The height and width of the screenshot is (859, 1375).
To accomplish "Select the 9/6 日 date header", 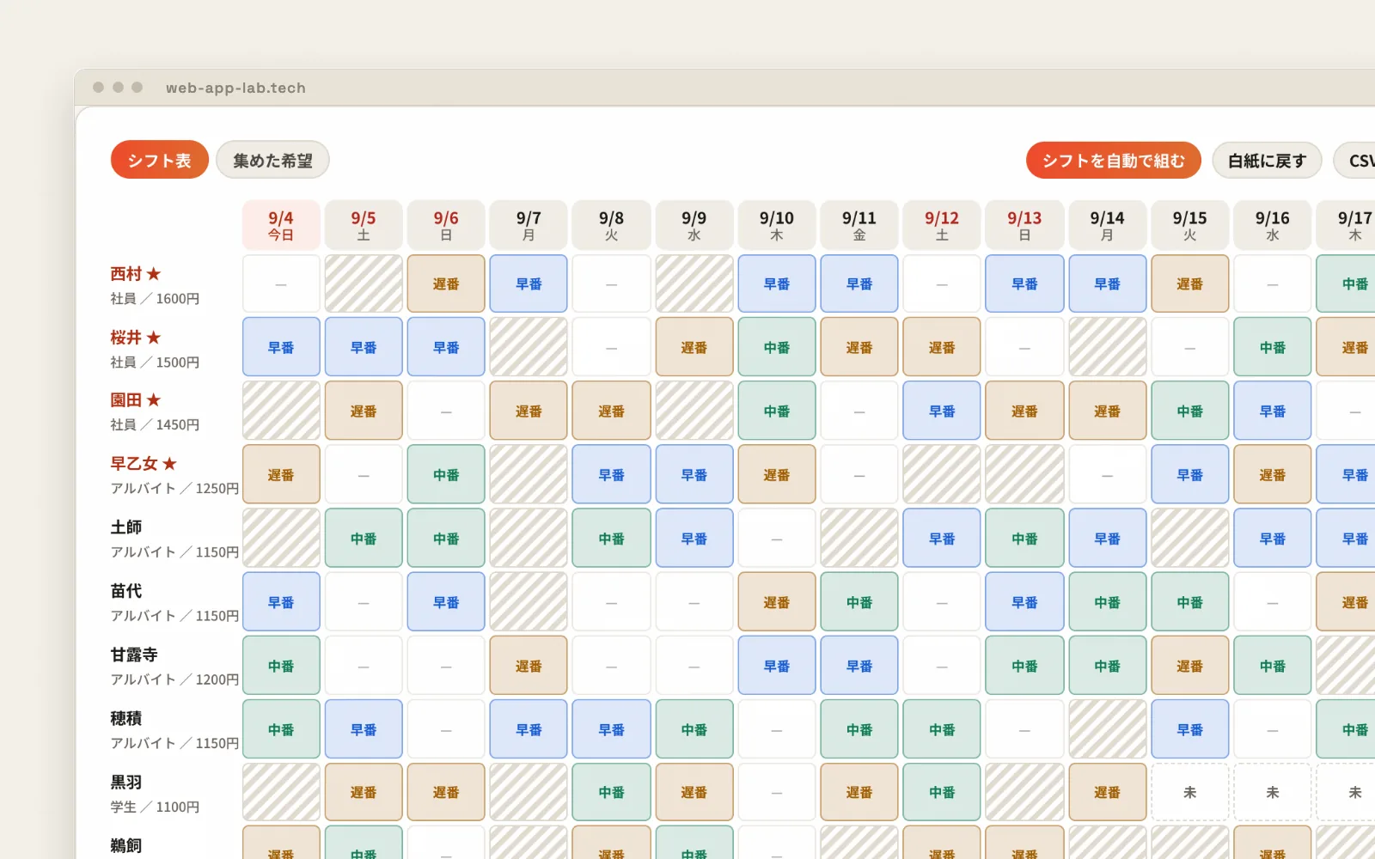I will (446, 225).
